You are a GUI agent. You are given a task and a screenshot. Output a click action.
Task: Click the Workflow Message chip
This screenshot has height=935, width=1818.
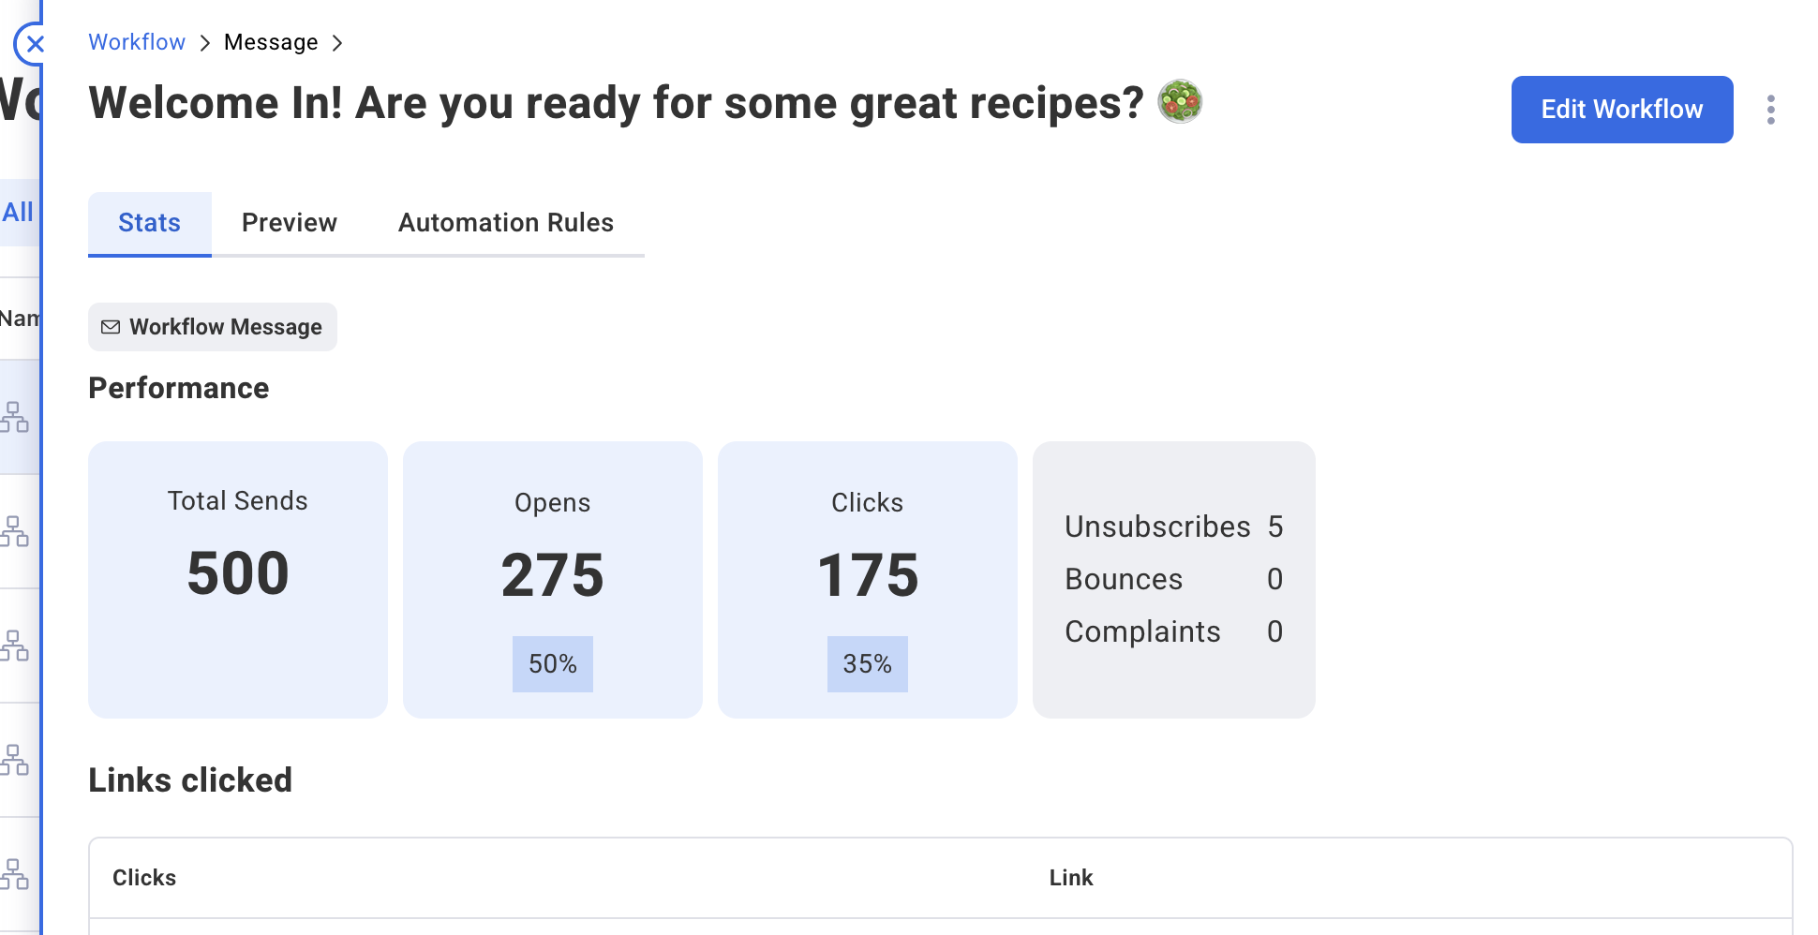point(212,326)
